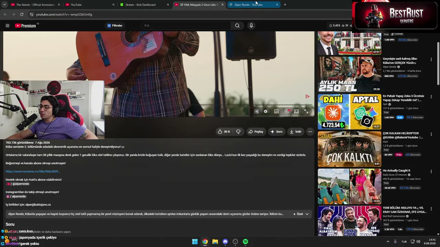Click the search magnifier button
Viewport: 440px width, 247px height.
tap(237, 25)
